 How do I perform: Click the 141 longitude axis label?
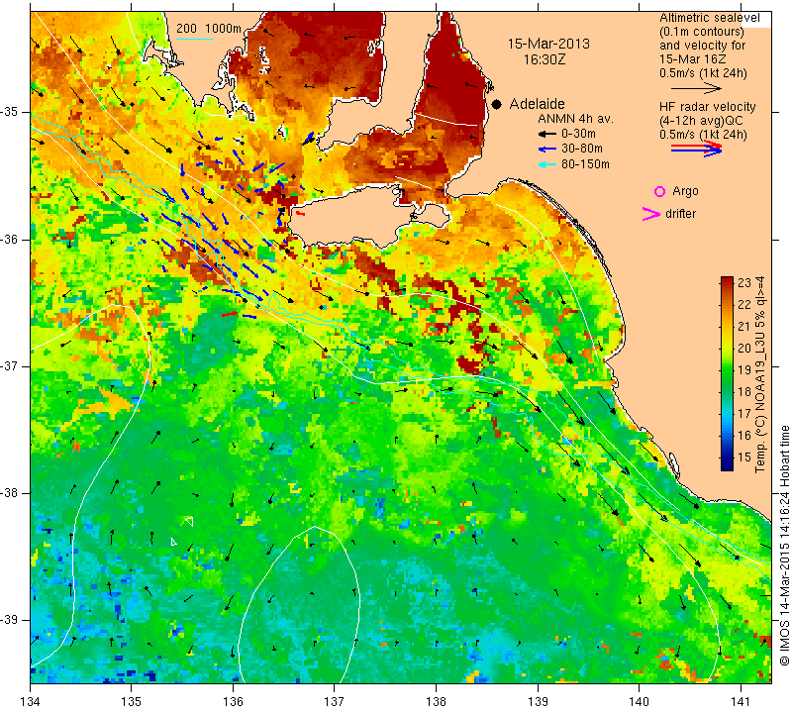click(741, 702)
